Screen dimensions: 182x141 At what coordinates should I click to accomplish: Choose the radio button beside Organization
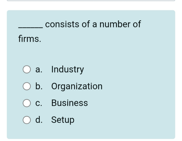tap(27, 86)
